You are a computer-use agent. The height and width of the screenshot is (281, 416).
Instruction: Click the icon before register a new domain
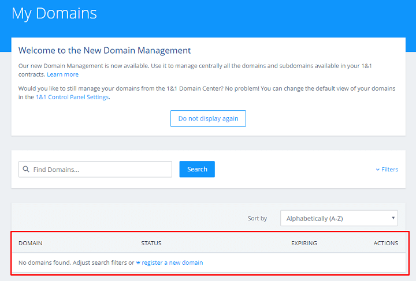pyautogui.click(x=138, y=263)
